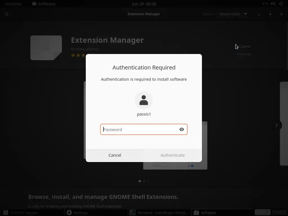
Task: Switch to Settings window in the taskbar
Action: click(96, 213)
